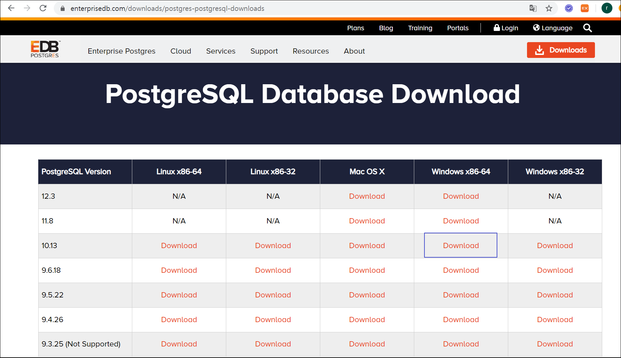The height and width of the screenshot is (358, 621).
Task: Click the site padlock icon
Action: tap(62, 9)
